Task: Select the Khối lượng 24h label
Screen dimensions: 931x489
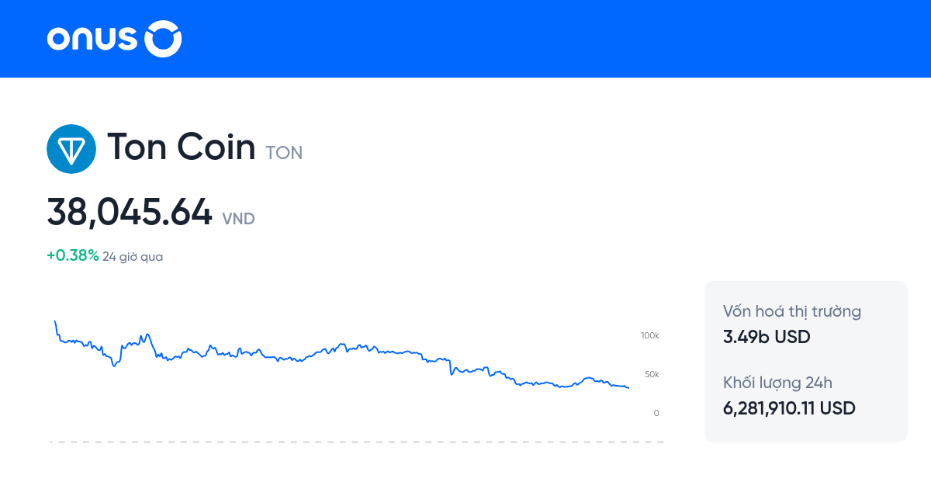Action: point(777,383)
